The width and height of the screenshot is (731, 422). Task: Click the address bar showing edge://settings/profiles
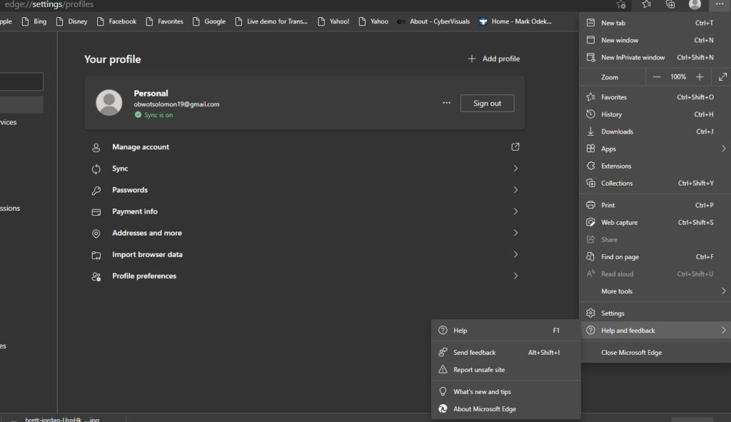click(x=49, y=5)
